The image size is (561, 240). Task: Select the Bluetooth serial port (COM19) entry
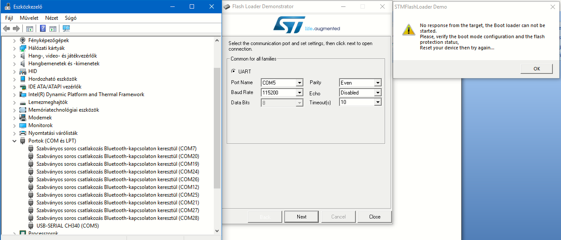click(x=117, y=164)
